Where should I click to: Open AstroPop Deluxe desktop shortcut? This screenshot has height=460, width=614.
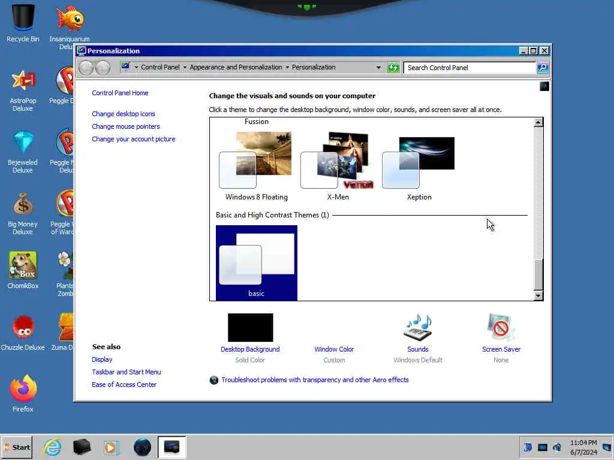(23, 90)
